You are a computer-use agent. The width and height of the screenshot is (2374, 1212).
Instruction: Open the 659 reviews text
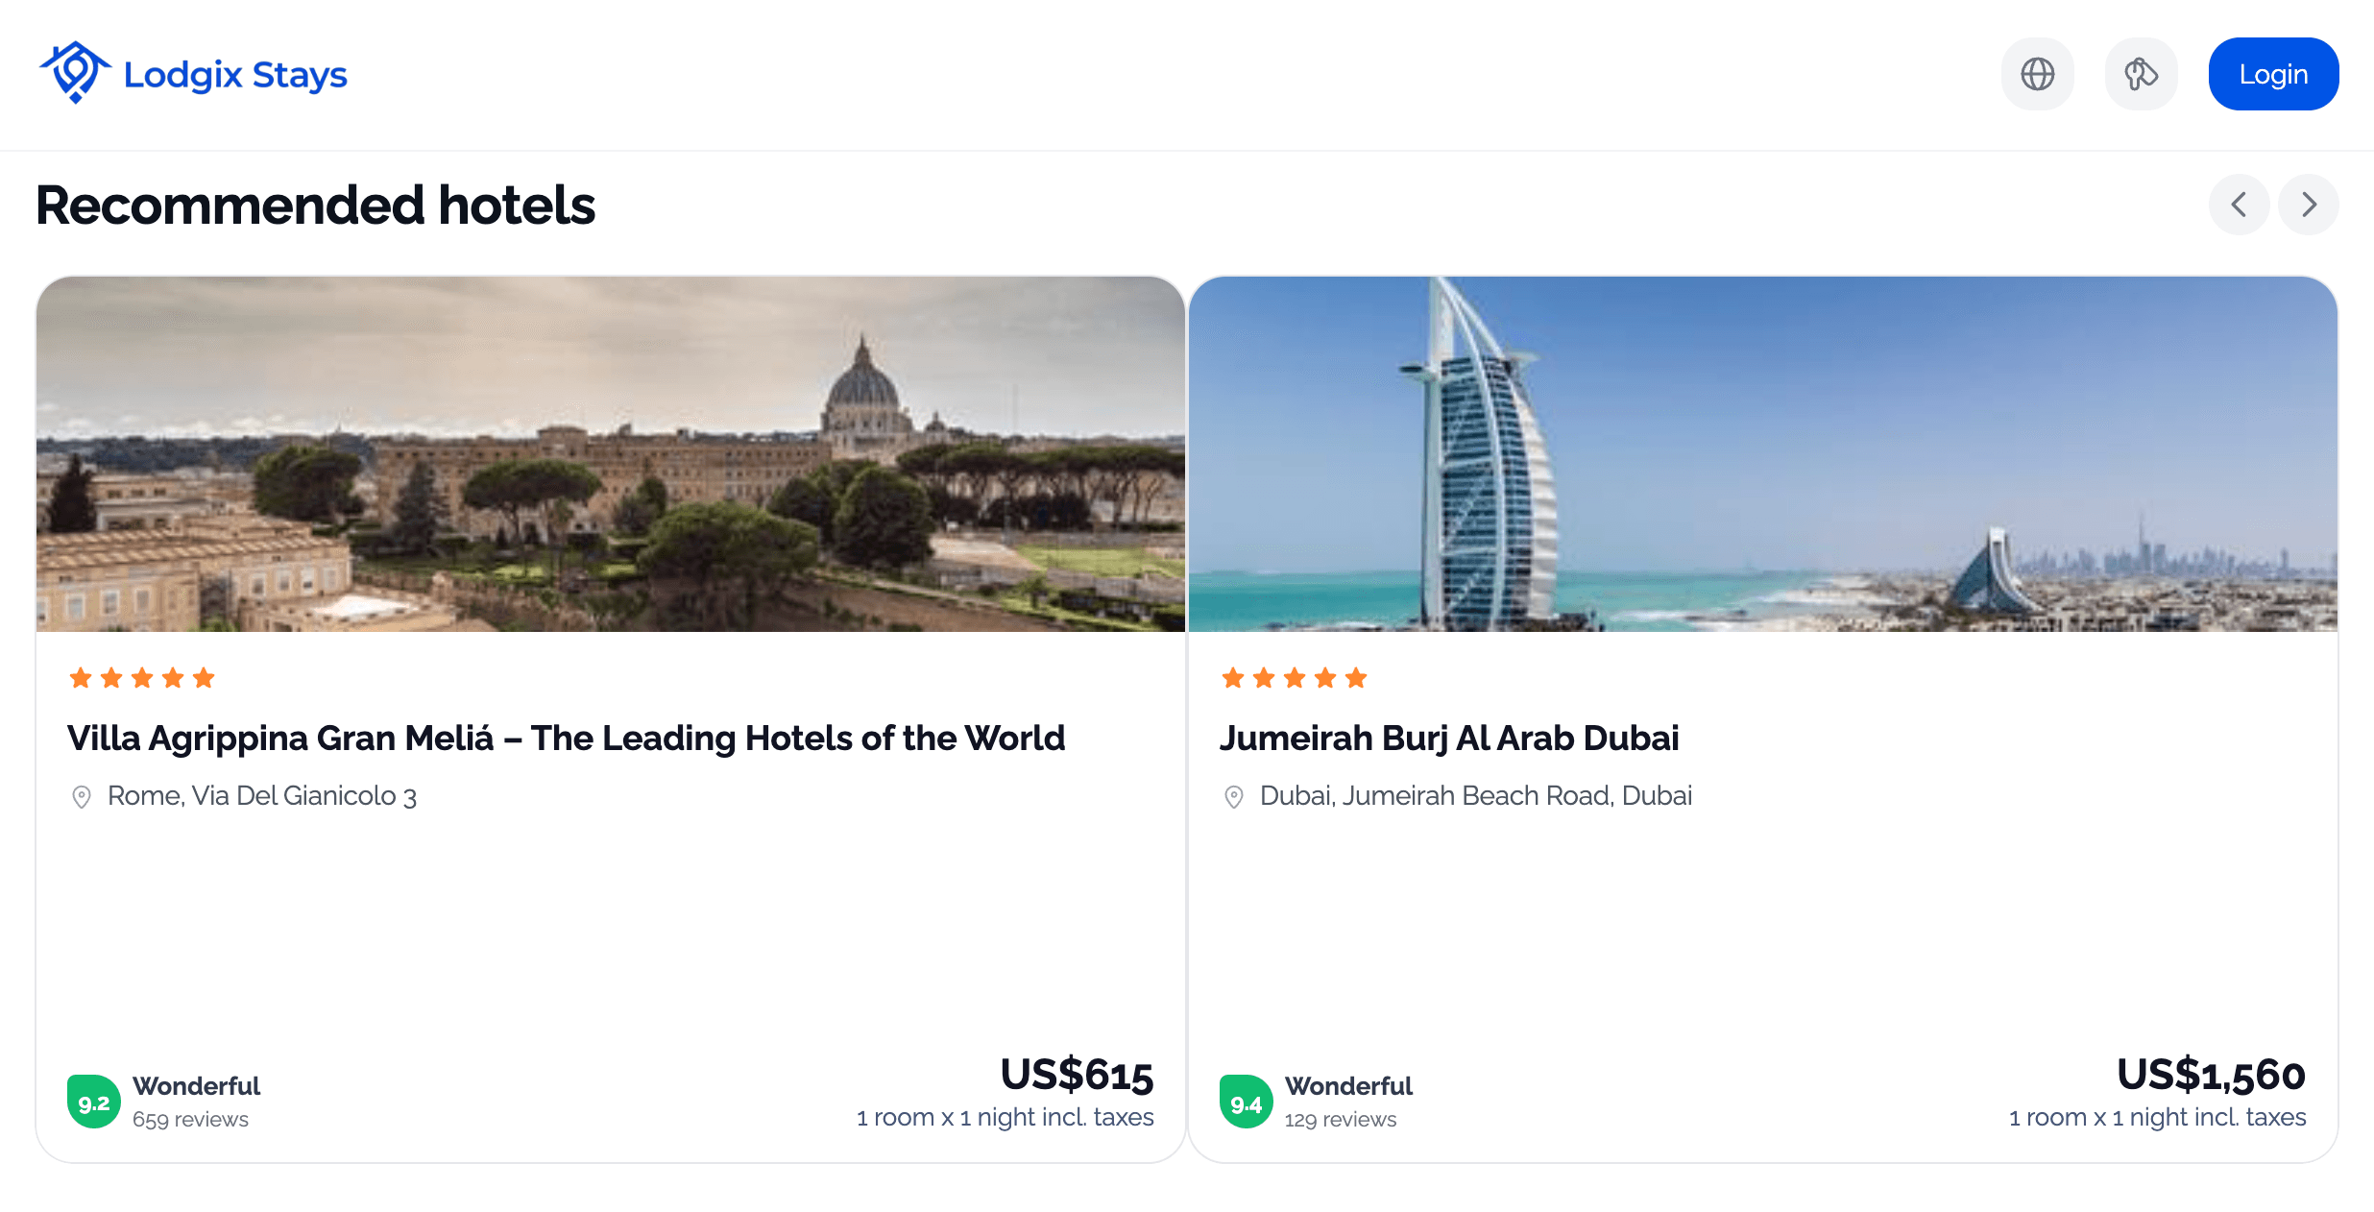coord(190,1120)
